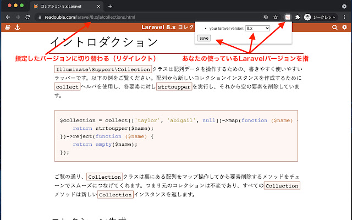Screen dimensions: 352x220
Task: Click the inline strtoupper code word
Action: point(174,87)
